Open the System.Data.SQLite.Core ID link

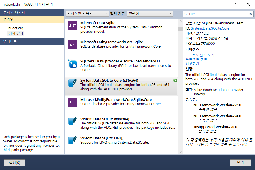(x=210, y=28)
